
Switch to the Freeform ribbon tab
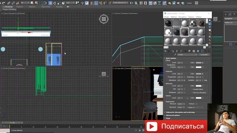coord(20,7)
